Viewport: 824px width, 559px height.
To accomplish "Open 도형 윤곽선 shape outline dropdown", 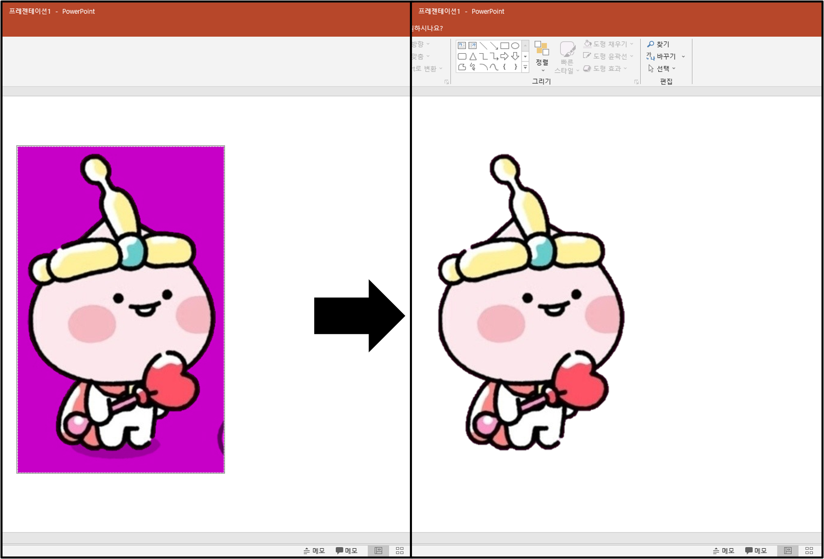I will pos(609,56).
